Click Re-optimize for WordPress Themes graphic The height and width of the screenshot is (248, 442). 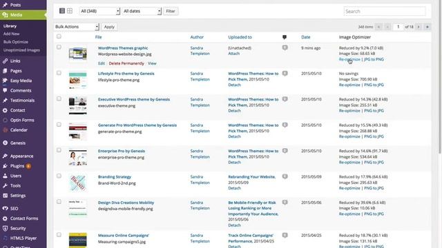point(349,59)
